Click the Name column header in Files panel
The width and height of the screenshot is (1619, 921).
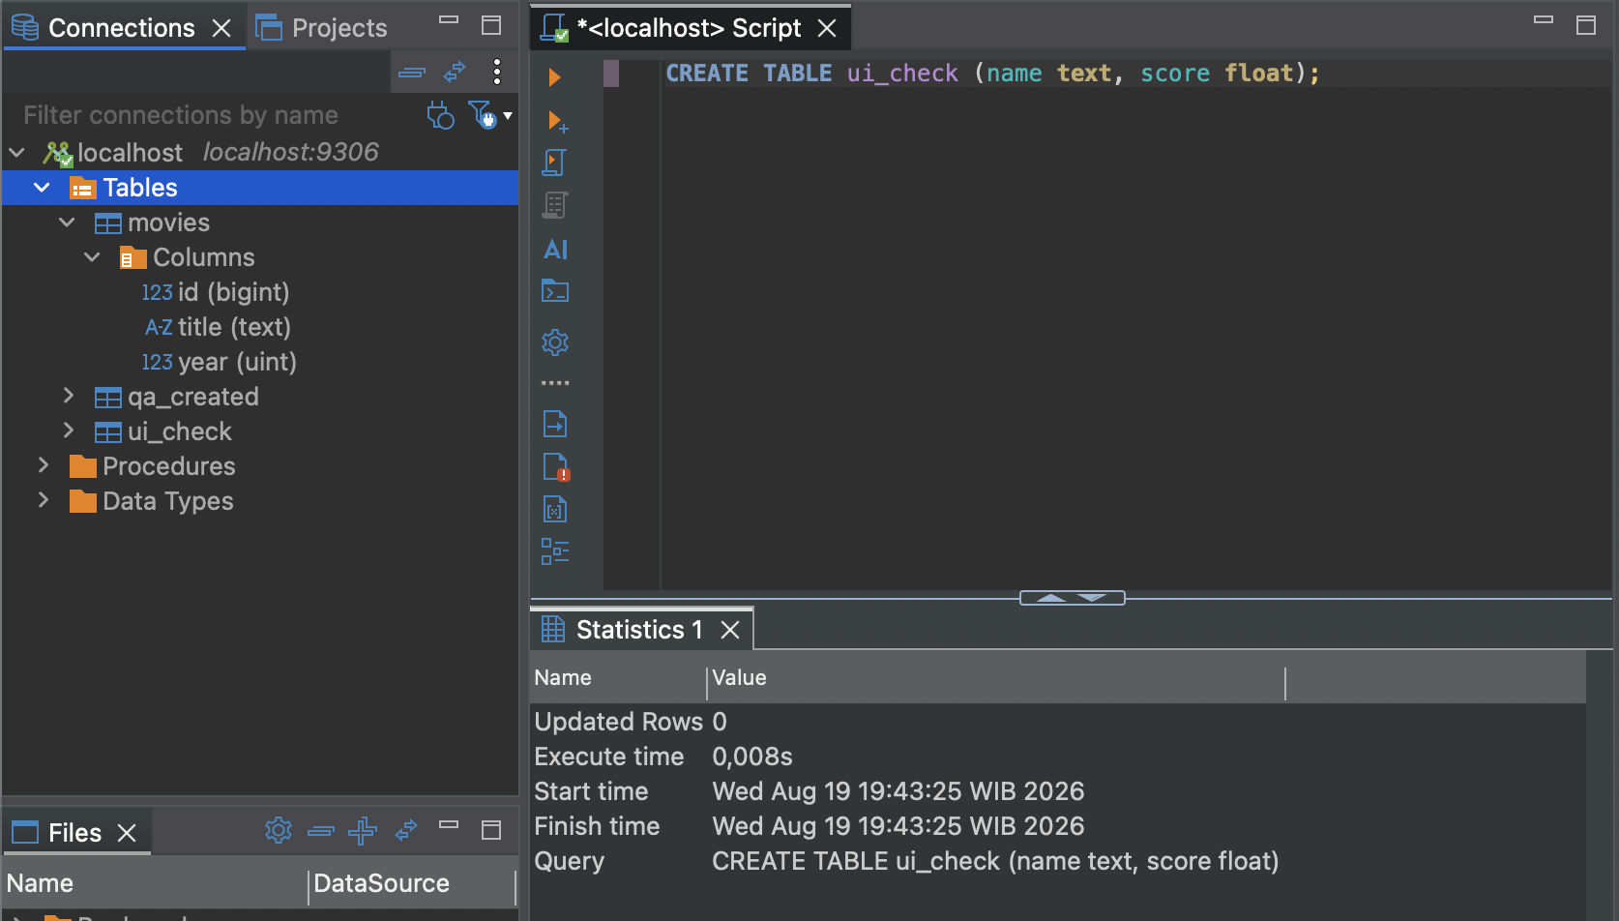(x=155, y=883)
